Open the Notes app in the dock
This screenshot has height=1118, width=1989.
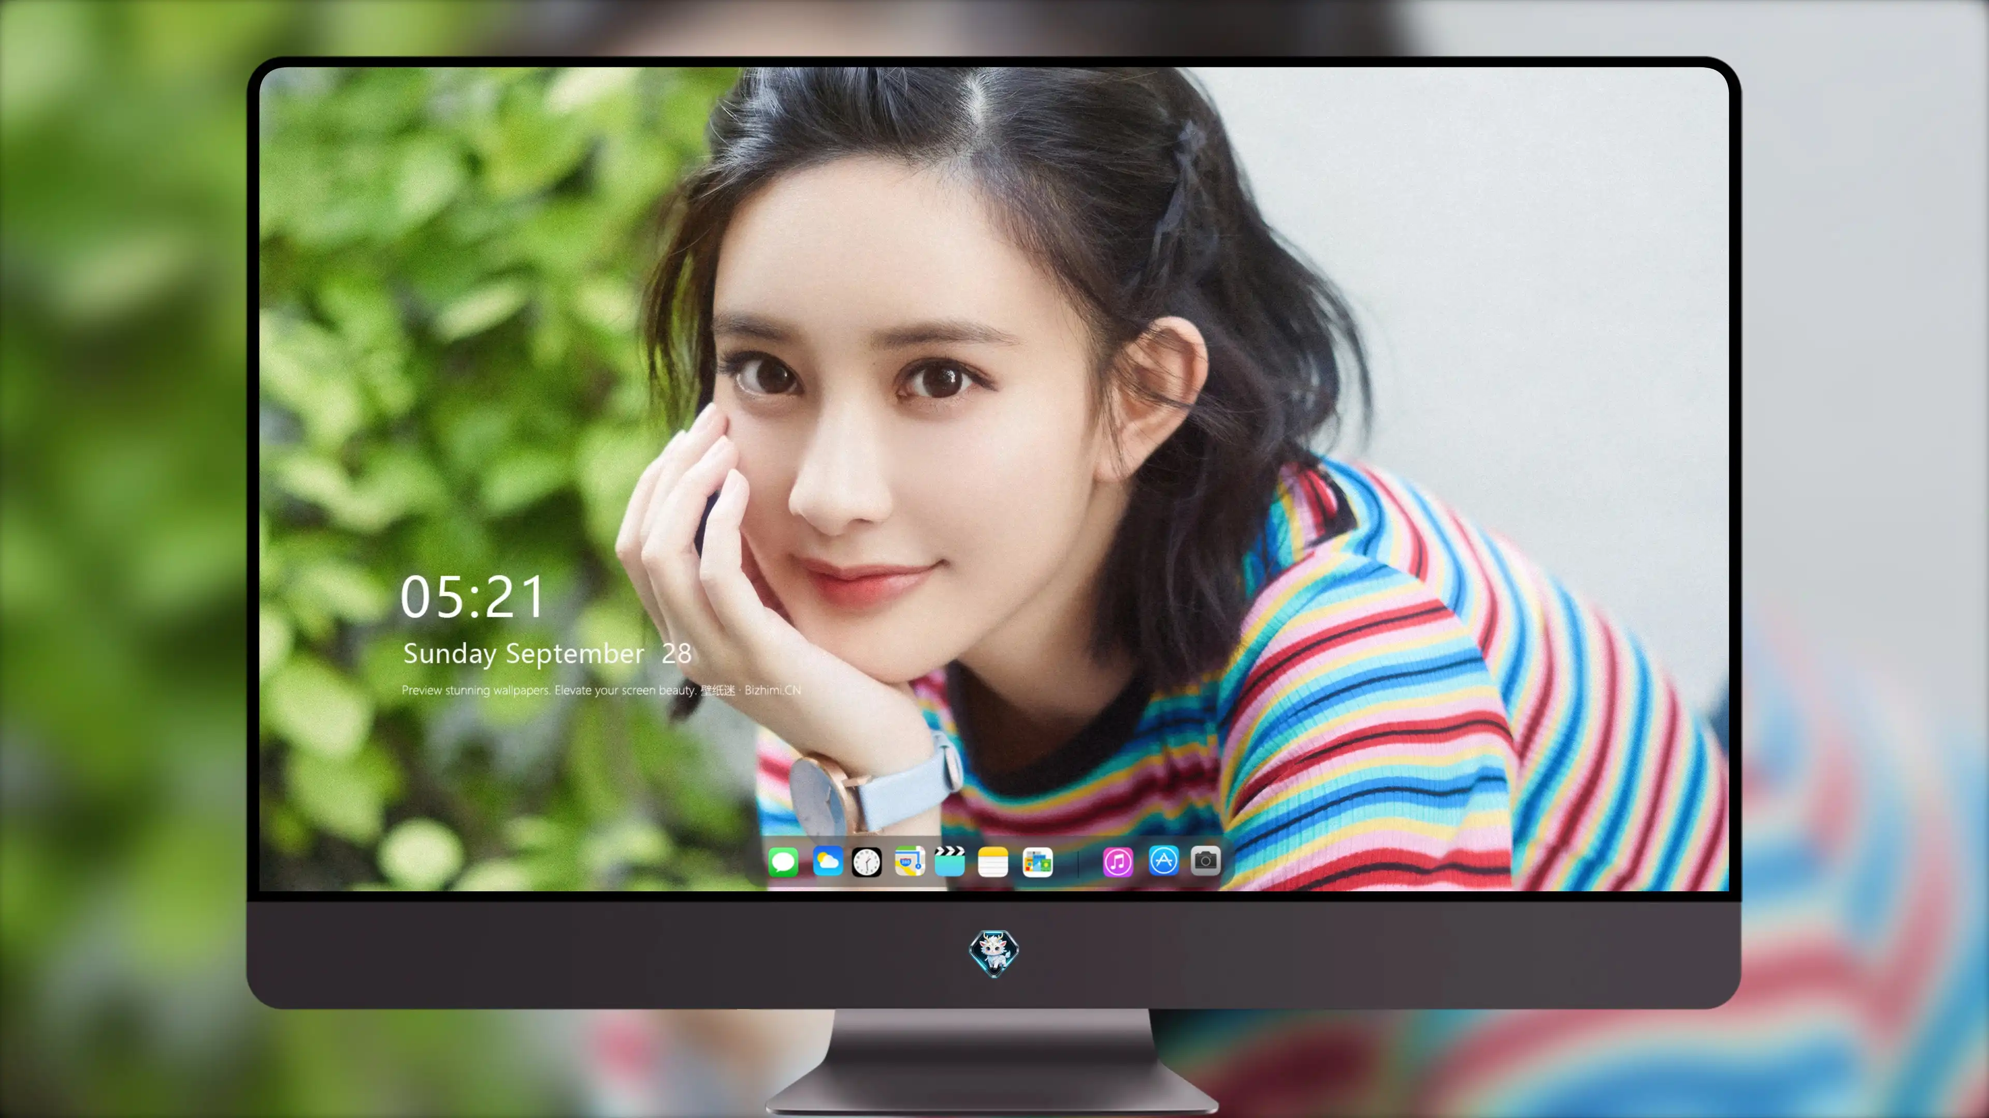[x=993, y=862]
